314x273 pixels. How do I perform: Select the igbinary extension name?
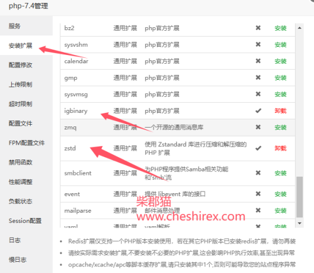click(x=76, y=111)
